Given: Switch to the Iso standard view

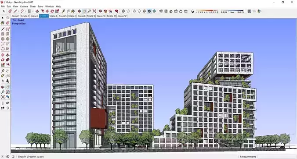Looking at the screenshot, I should click(161, 11).
